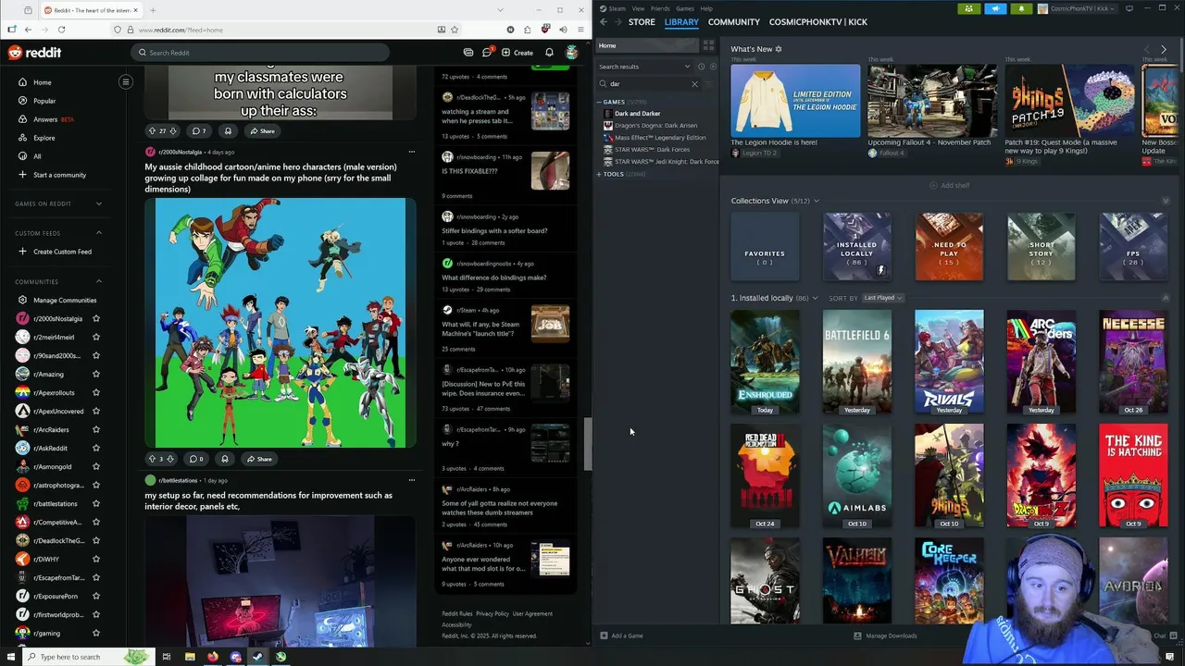Favorite r/2000sNostalgia with the star

pyautogui.click(x=95, y=318)
